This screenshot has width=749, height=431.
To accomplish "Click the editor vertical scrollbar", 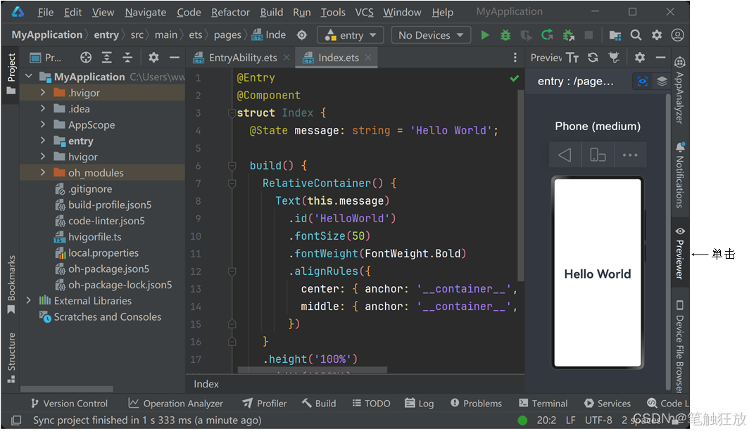I will (521, 186).
